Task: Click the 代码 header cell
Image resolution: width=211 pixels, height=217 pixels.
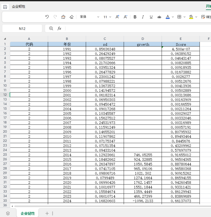Action: pos(29,44)
